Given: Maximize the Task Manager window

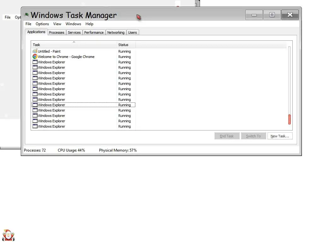Looking at the screenshot, I should click(272, 15).
